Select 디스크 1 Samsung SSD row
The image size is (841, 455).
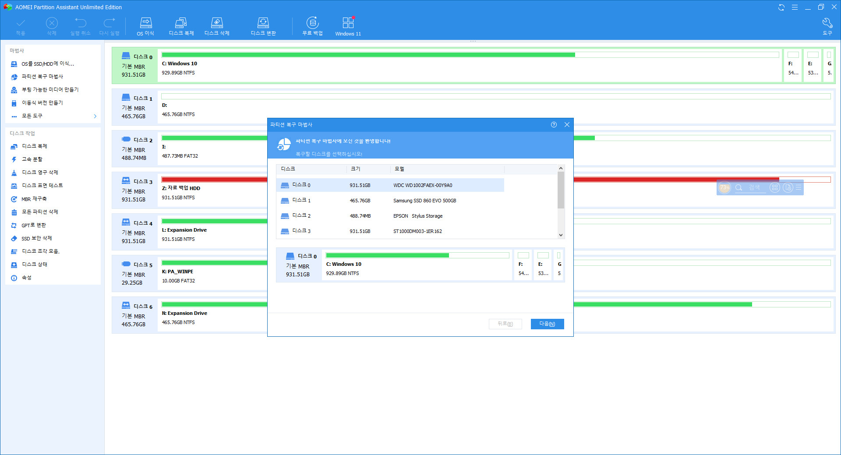pyautogui.click(x=390, y=201)
